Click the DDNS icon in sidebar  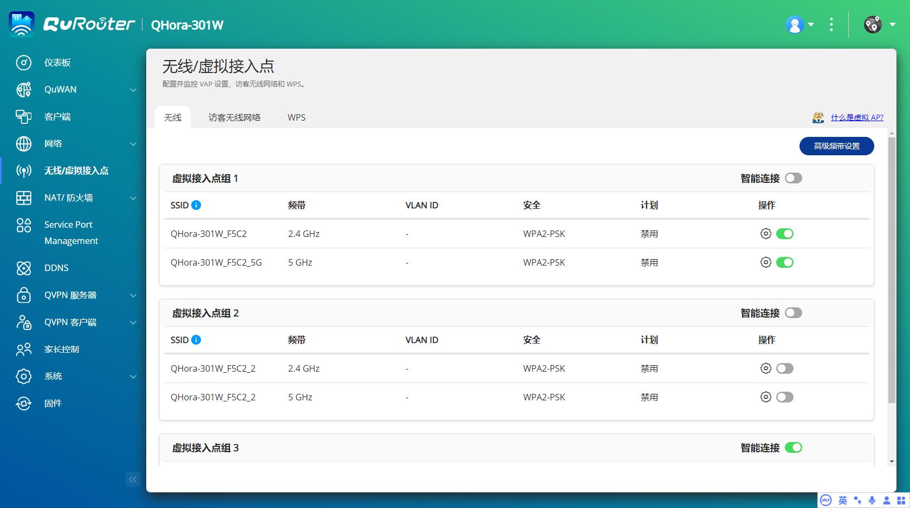click(x=56, y=268)
